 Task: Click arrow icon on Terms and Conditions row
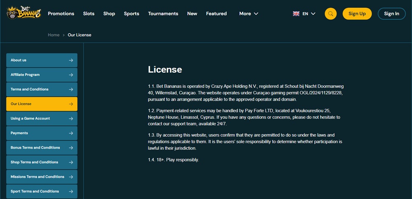[x=71, y=89]
